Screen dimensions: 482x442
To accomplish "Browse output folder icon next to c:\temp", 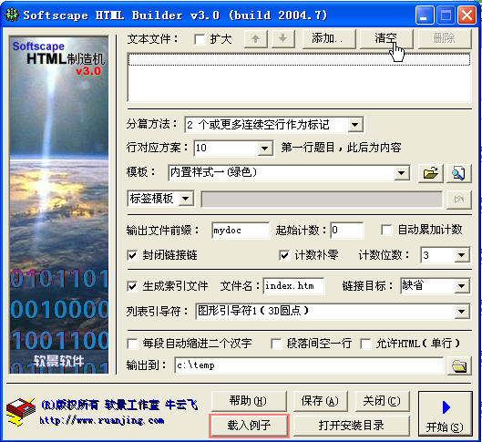I will pyautogui.click(x=459, y=365).
